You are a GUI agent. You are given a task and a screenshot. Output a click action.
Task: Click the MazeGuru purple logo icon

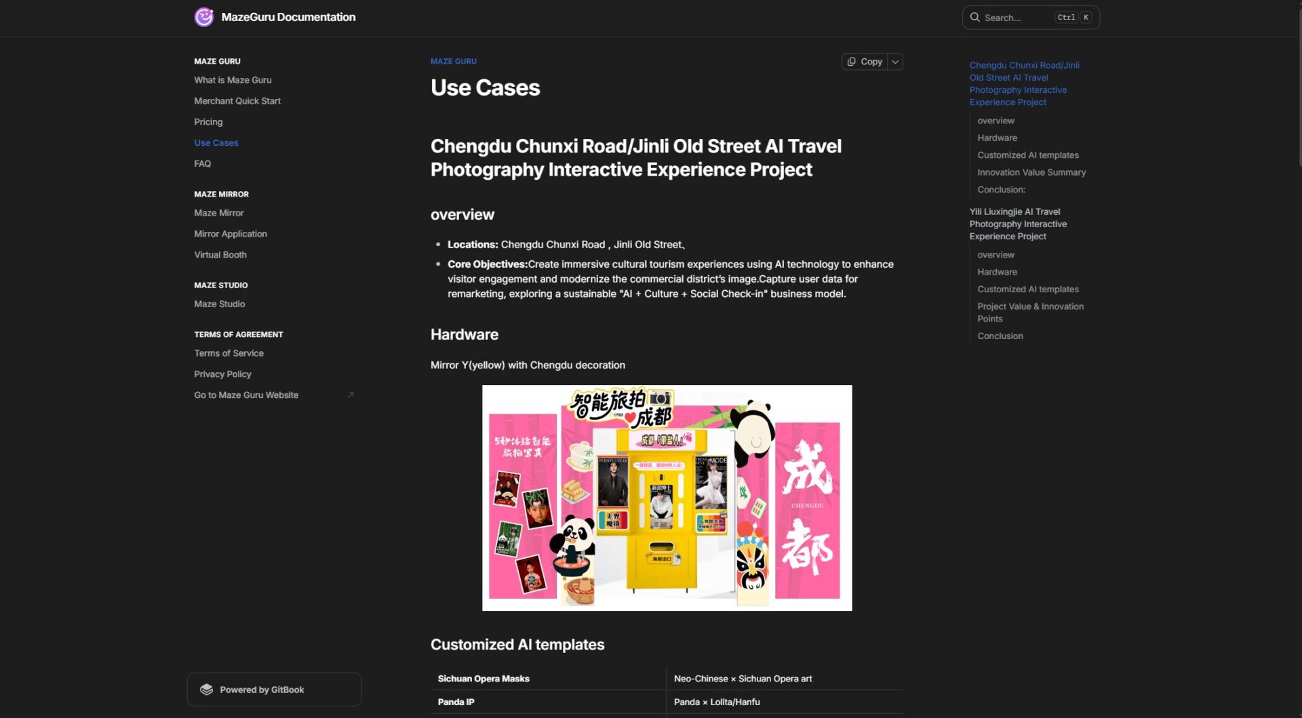point(204,17)
